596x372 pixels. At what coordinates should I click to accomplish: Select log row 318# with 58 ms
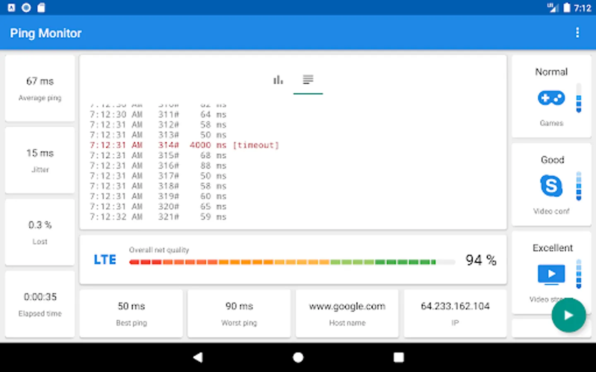(x=158, y=186)
